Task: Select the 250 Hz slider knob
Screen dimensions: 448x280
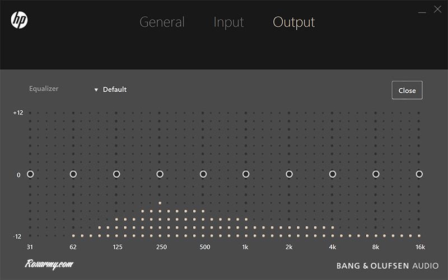Action: (x=160, y=174)
